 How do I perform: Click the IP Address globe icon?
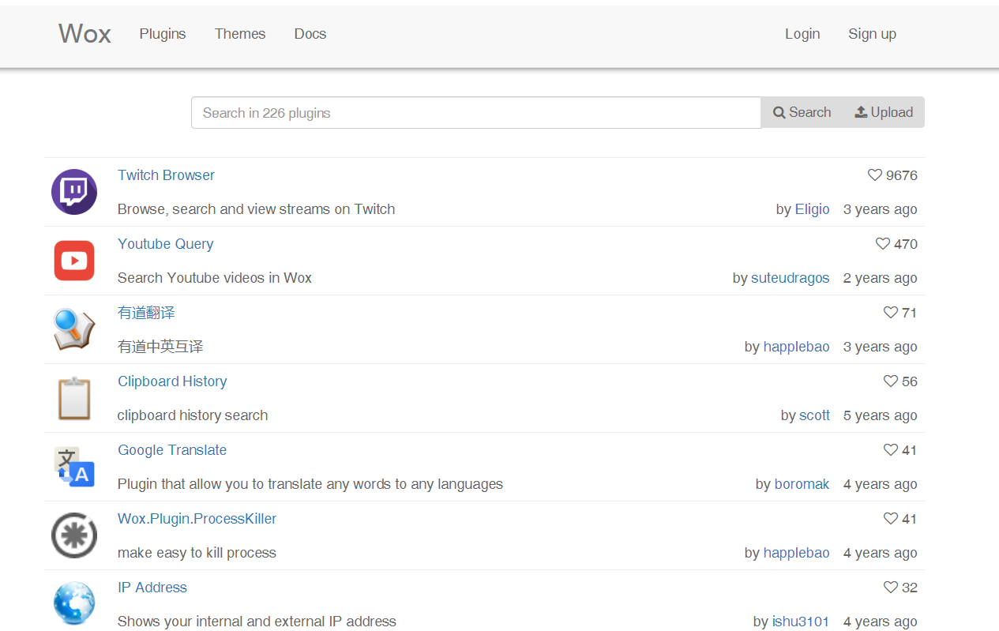[x=74, y=603]
